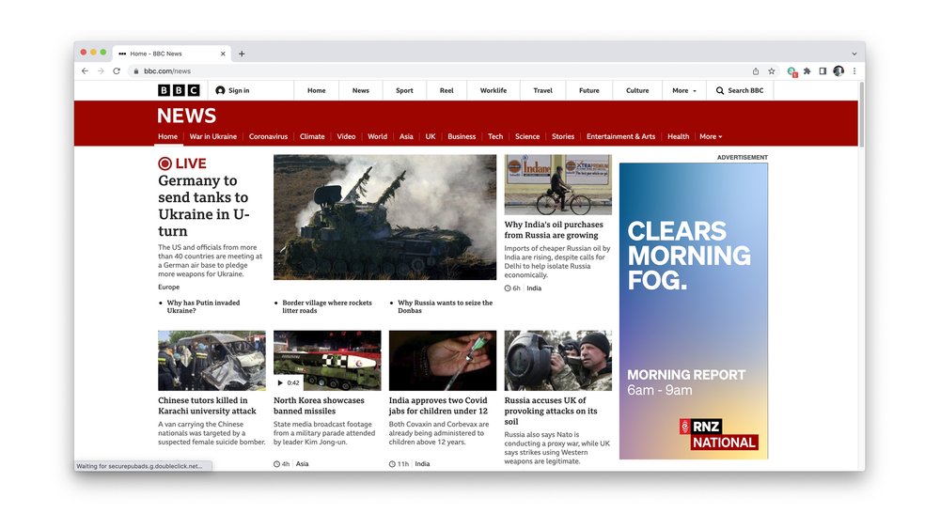Select War in Ukraine news section
Image resolution: width=940 pixels, height=529 pixels.
pyautogui.click(x=212, y=136)
